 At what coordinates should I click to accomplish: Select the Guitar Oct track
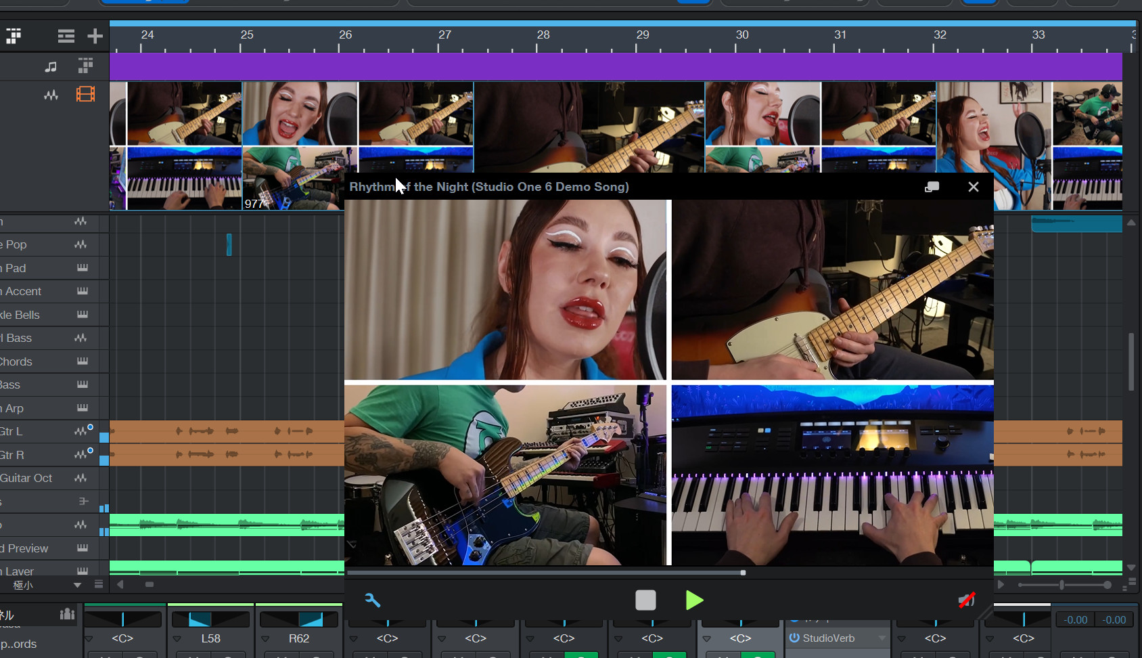pos(27,478)
